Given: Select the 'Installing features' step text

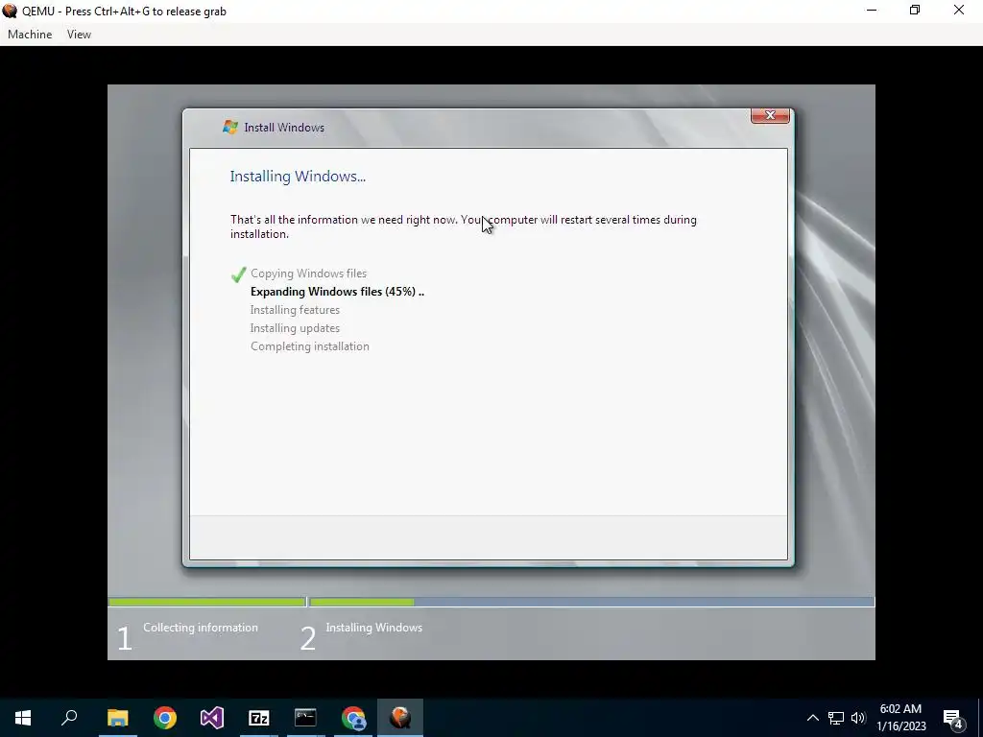Looking at the screenshot, I should pos(295,310).
